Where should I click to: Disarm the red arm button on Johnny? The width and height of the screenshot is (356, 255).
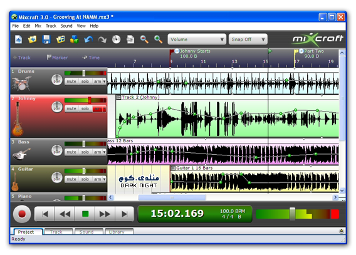coord(98,109)
